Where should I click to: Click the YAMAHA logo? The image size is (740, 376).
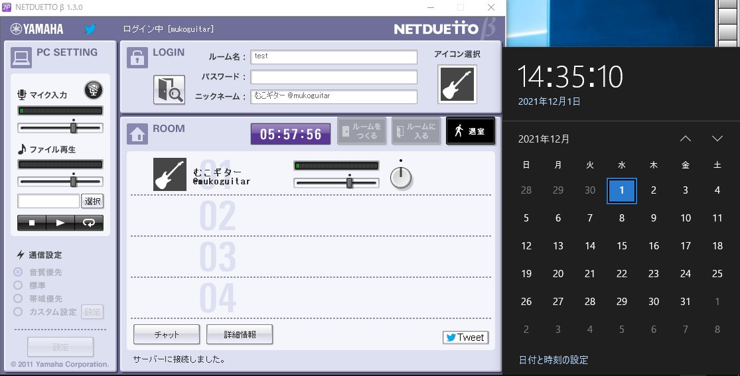pos(37,29)
